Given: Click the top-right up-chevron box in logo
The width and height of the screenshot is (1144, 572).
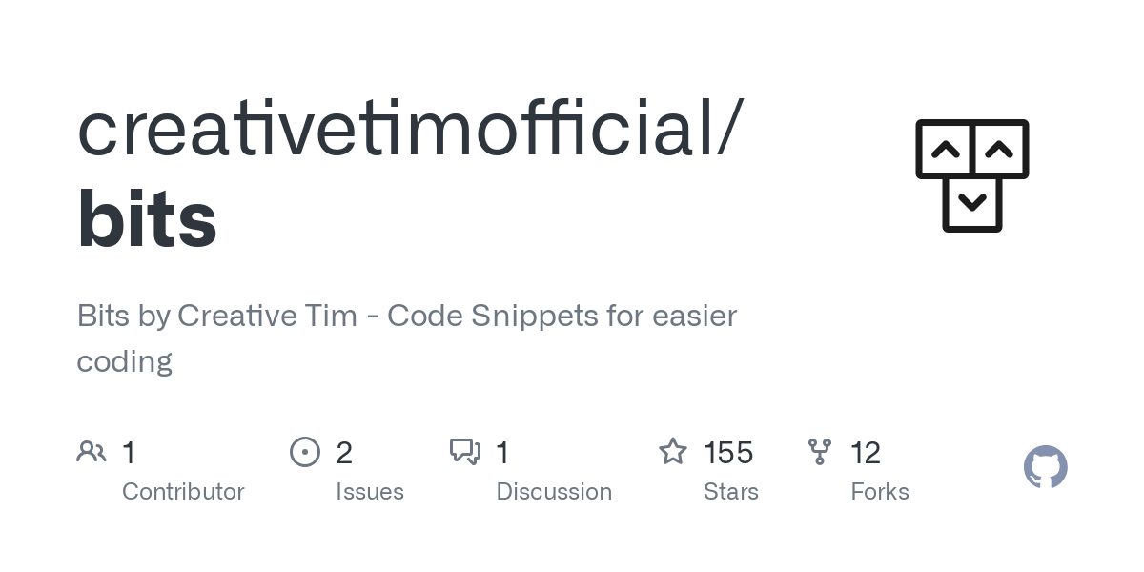Looking at the screenshot, I should tap(999, 149).
